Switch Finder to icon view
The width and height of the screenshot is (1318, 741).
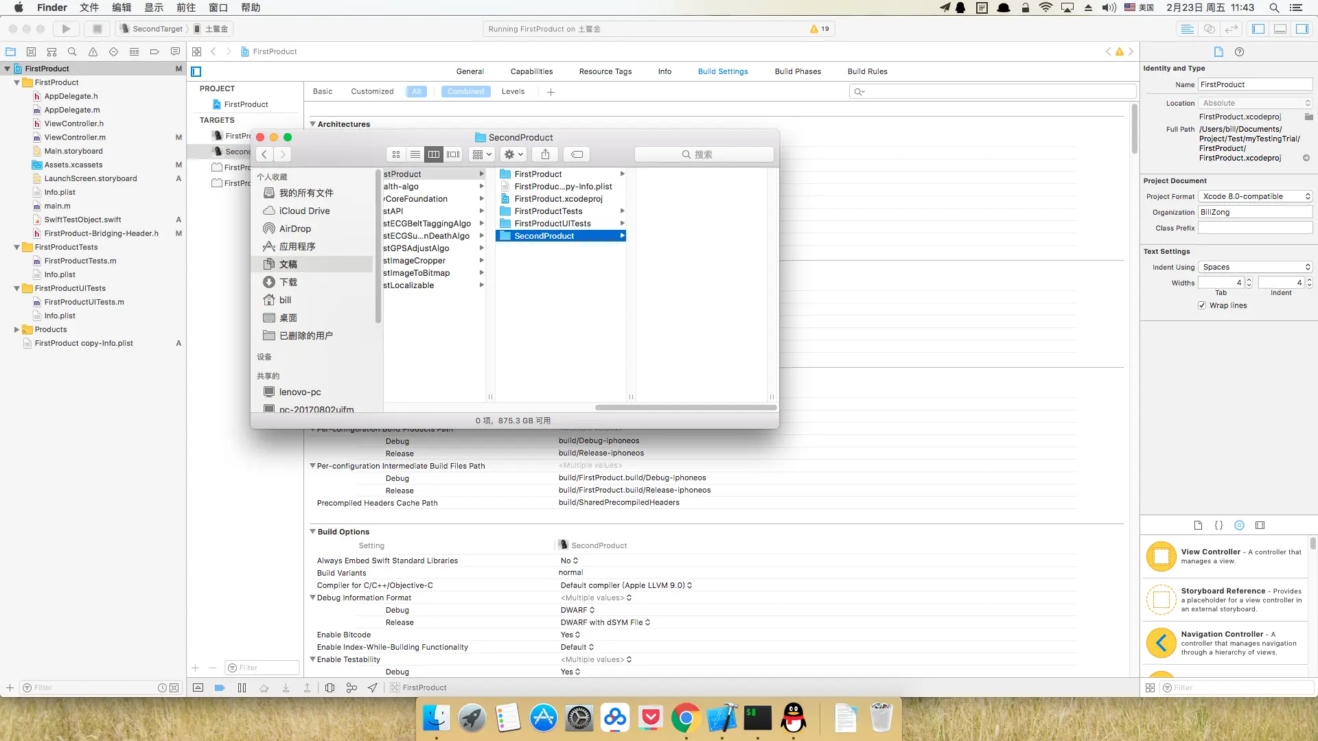396,154
